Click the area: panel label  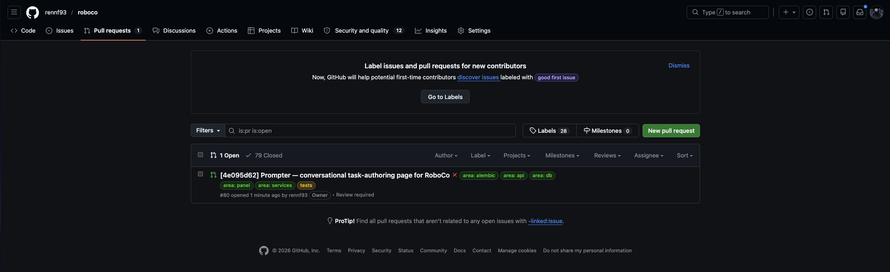[x=236, y=186]
